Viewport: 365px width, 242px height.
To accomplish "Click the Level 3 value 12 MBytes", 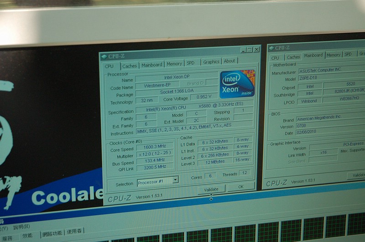I will pos(215,162).
